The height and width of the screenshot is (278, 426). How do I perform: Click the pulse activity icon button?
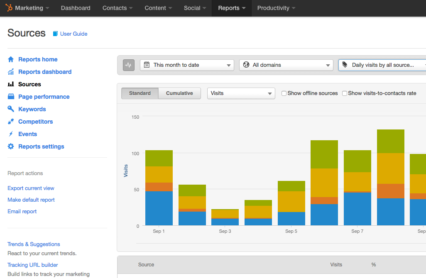click(129, 65)
